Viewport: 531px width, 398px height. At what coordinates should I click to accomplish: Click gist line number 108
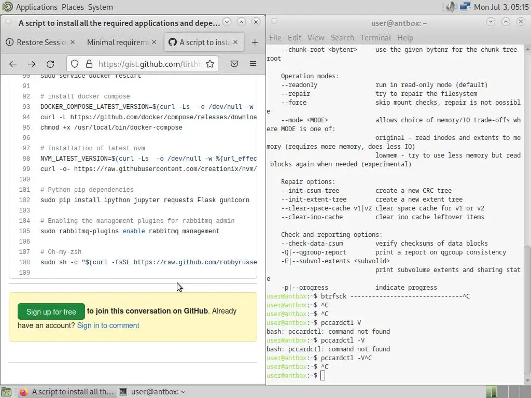pos(24,262)
